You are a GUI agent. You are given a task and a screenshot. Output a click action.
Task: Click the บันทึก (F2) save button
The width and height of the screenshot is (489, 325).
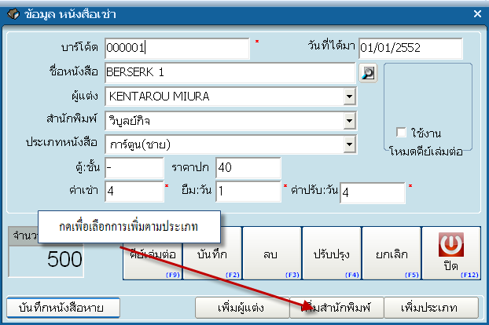point(212,254)
